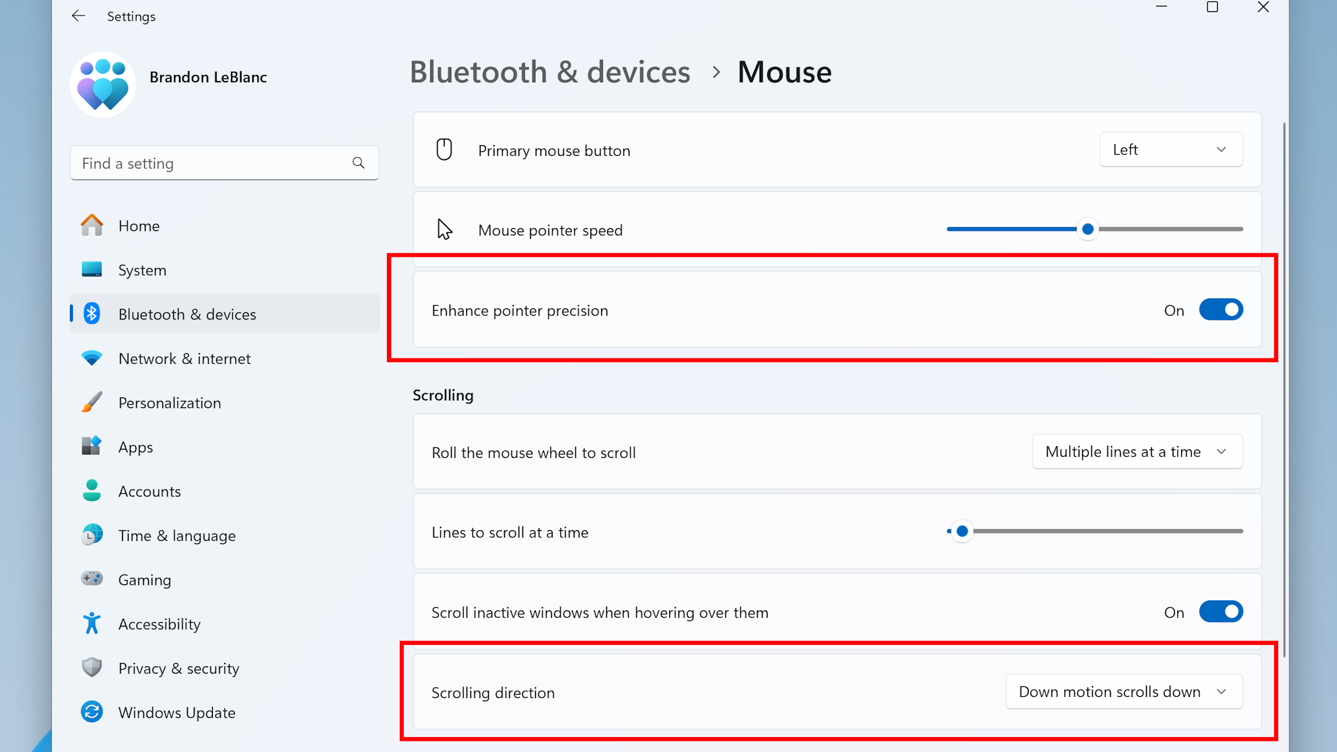Open the Primary mouse button dropdown
Viewport: 1337px width, 752px height.
pyautogui.click(x=1170, y=150)
